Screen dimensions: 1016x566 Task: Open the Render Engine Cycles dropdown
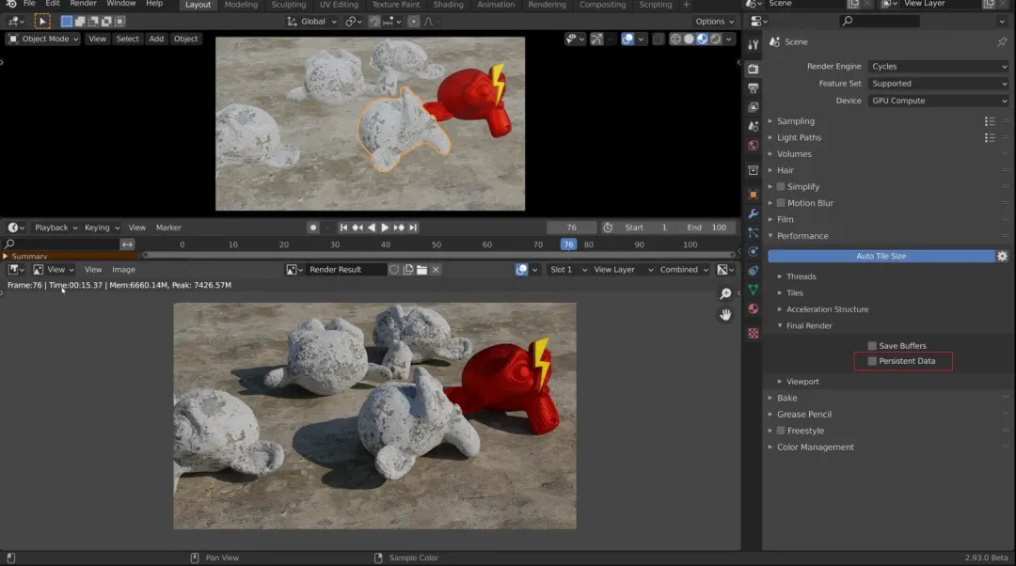tap(939, 66)
